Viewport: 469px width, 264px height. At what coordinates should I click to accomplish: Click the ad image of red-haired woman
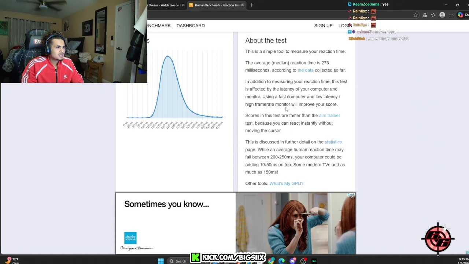pyautogui.click(x=295, y=223)
